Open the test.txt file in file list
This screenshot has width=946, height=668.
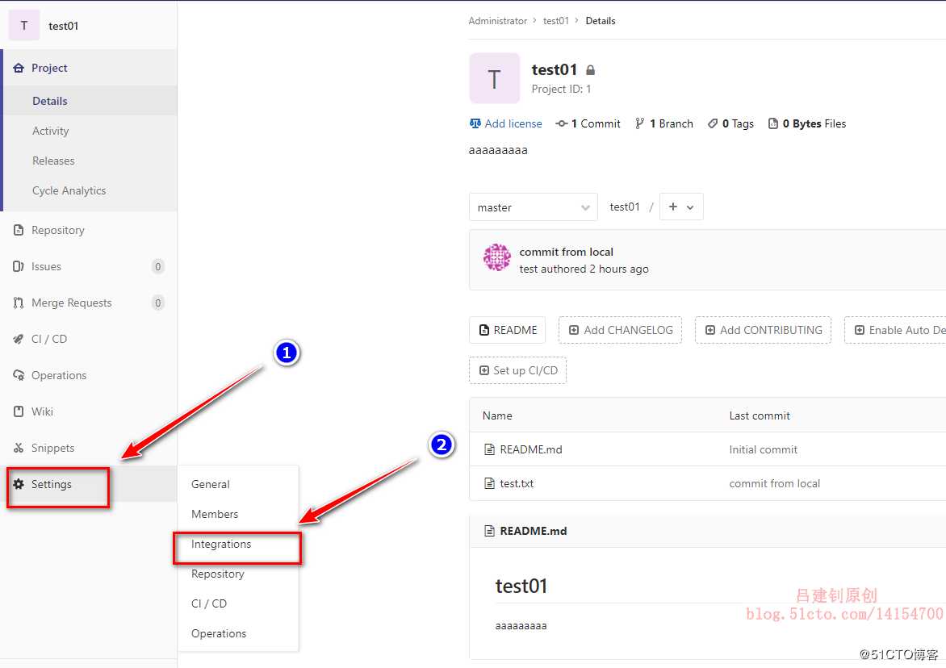click(x=517, y=483)
